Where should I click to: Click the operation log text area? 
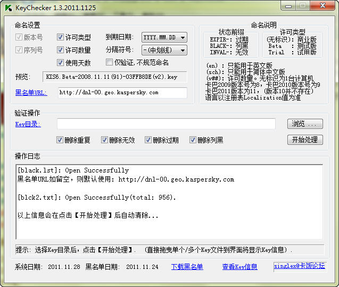(x=169, y=202)
